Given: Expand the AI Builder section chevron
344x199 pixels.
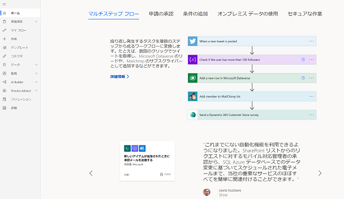Looking at the screenshot, I should (x=36, y=82).
